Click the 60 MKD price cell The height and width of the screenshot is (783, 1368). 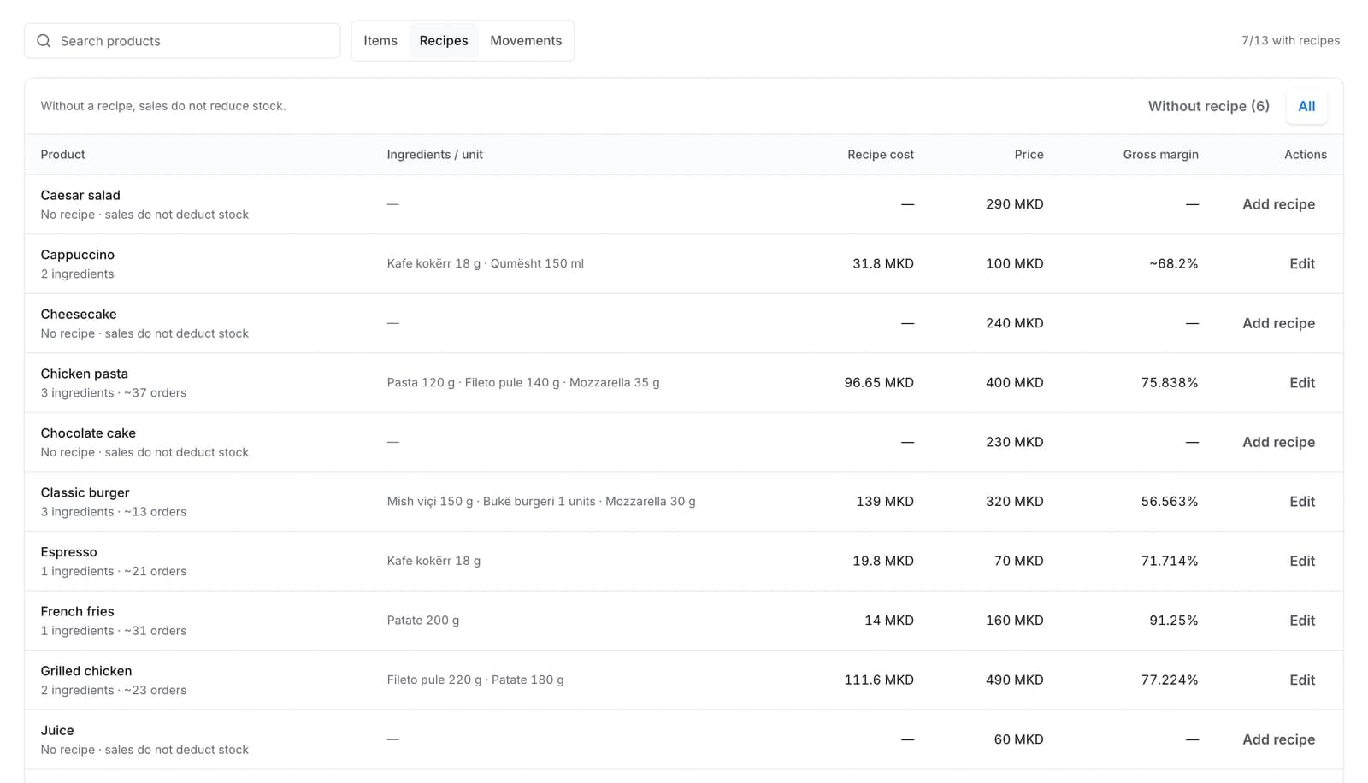pos(1018,739)
